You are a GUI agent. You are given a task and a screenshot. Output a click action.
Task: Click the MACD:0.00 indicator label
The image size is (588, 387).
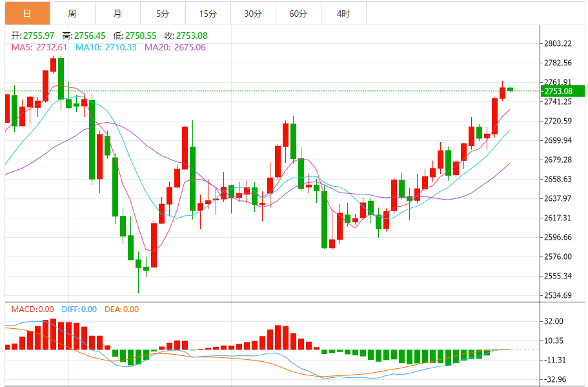(33, 309)
